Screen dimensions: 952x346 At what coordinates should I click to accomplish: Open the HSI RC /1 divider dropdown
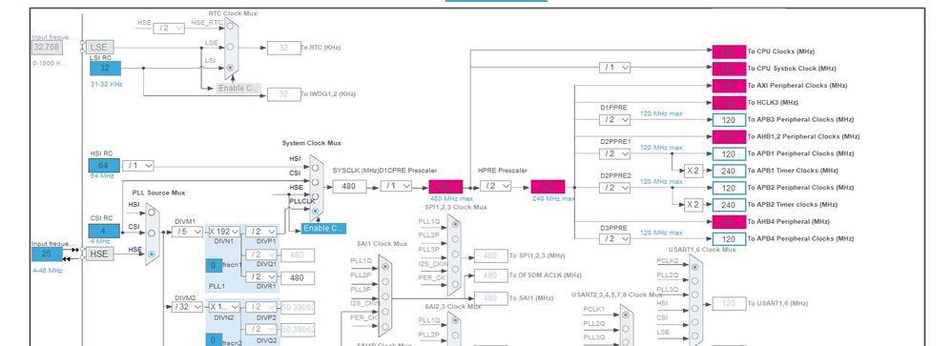coord(137,166)
